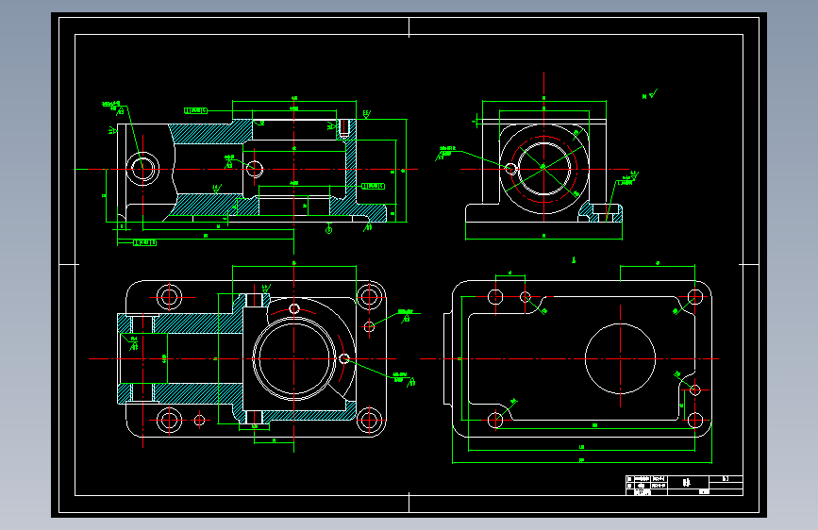Pick the small hole beside the lower-left mounting hole
Screen dimensions: 818x530
pos(199,420)
